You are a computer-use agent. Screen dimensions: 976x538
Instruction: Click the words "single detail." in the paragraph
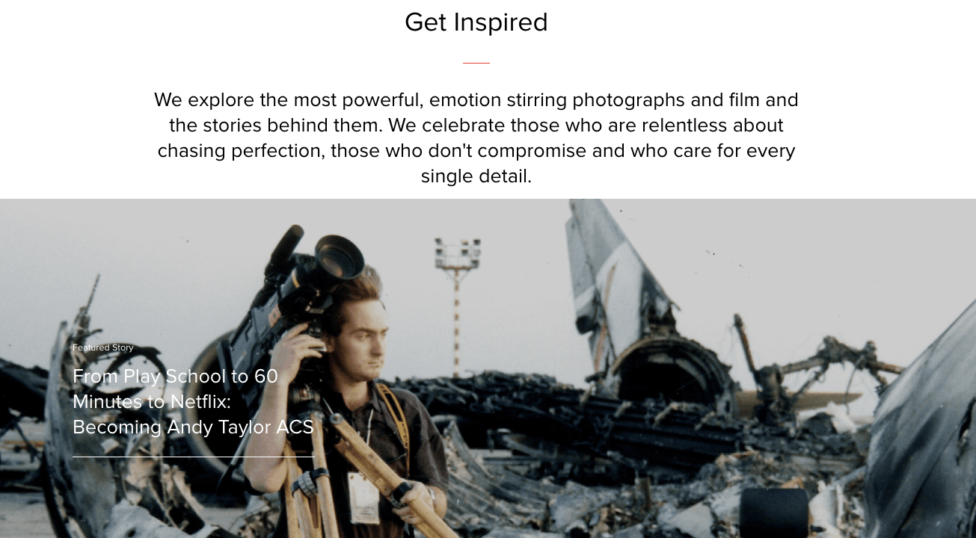point(476,176)
